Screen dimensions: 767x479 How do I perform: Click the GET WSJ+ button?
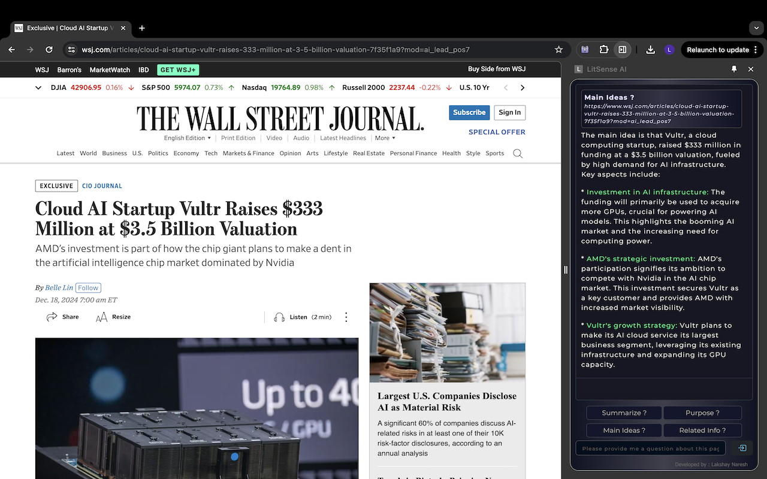pyautogui.click(x=178, y=70)
